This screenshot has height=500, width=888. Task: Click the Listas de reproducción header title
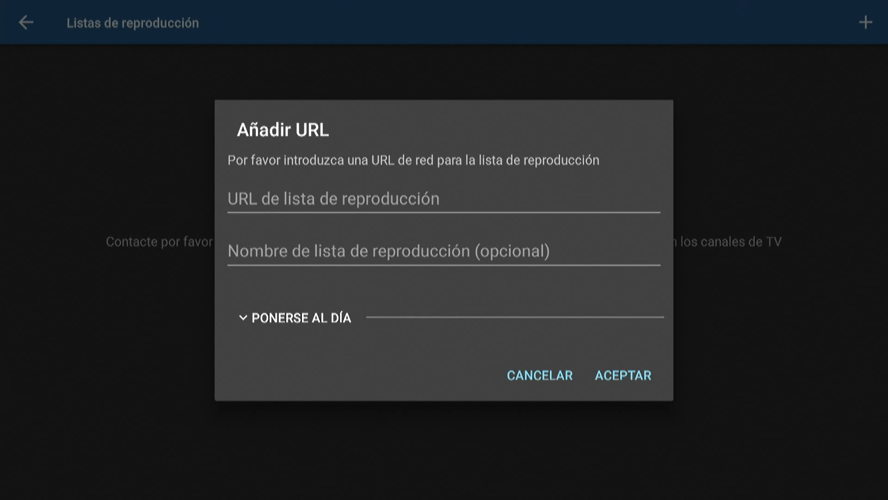click(133, 23)
